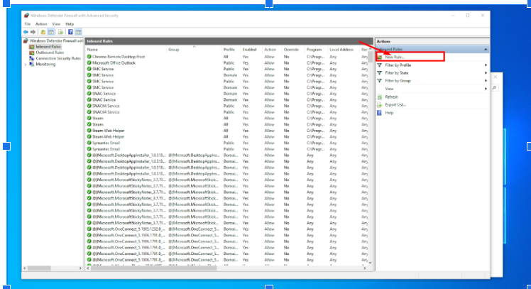Click the Export List icon

coord(380,104)
